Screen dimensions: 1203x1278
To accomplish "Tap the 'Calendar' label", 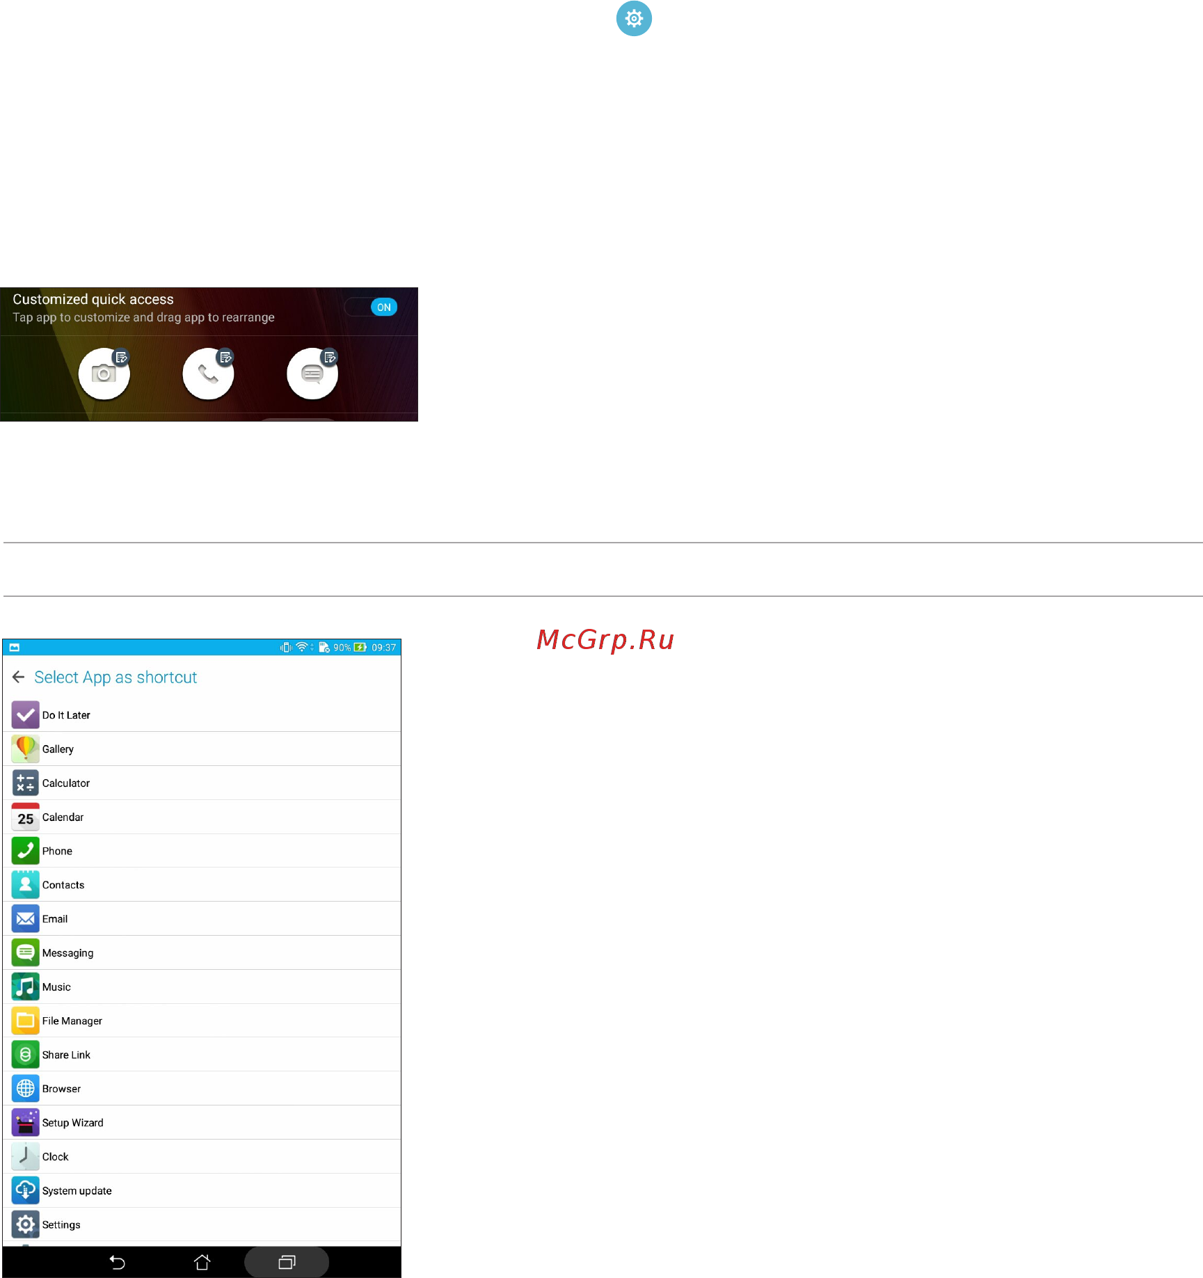I will click(63, 817).
